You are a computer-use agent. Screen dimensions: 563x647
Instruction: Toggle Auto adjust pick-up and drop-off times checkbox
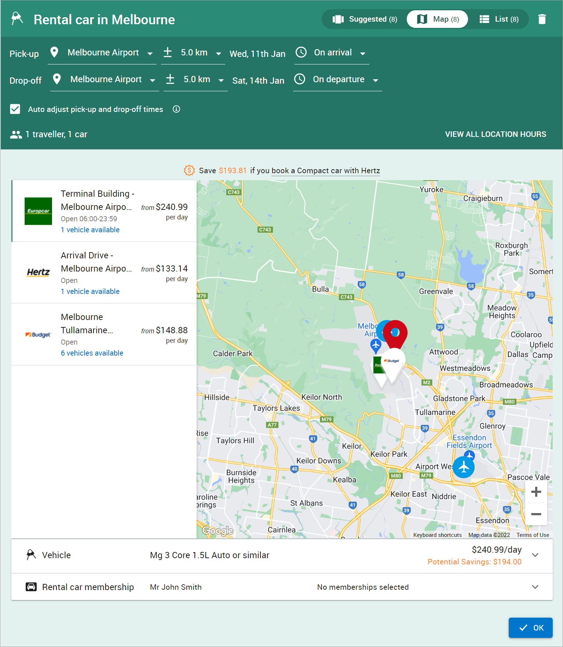(15, 109)
